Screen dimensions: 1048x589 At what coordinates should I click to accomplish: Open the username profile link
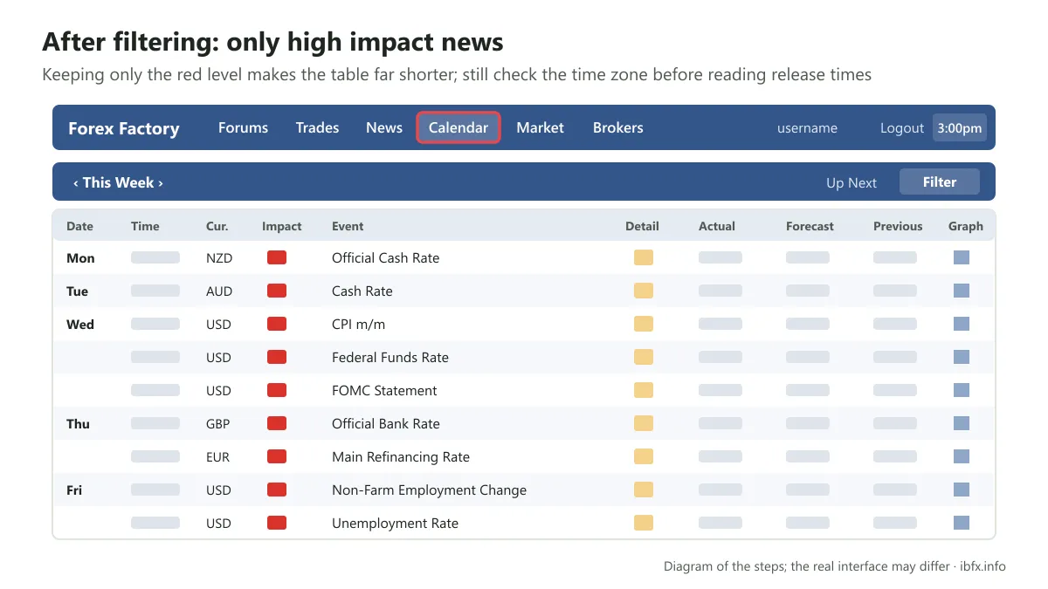[807, 128]
